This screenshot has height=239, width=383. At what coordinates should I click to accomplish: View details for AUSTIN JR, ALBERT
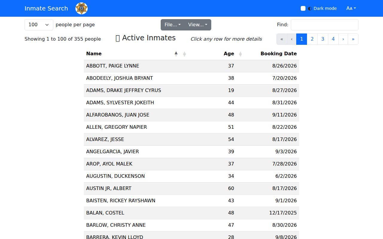pyautogui.click(x=191, y=189)
